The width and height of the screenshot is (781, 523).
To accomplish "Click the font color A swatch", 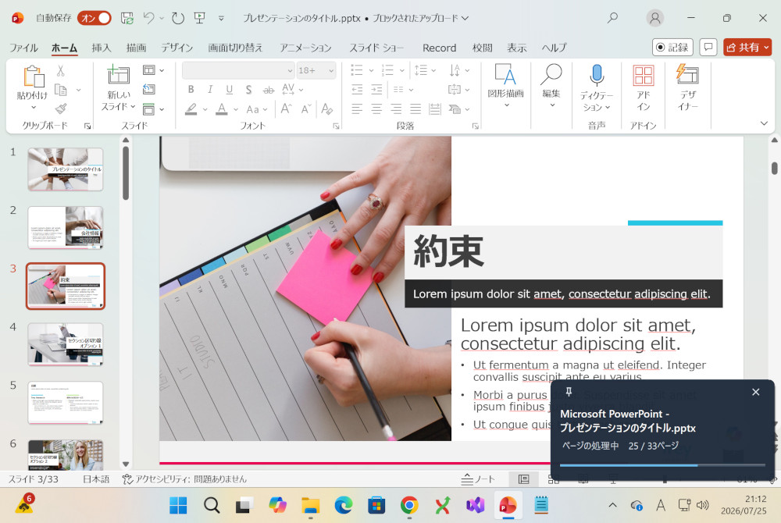I will [x=222, y=109].
